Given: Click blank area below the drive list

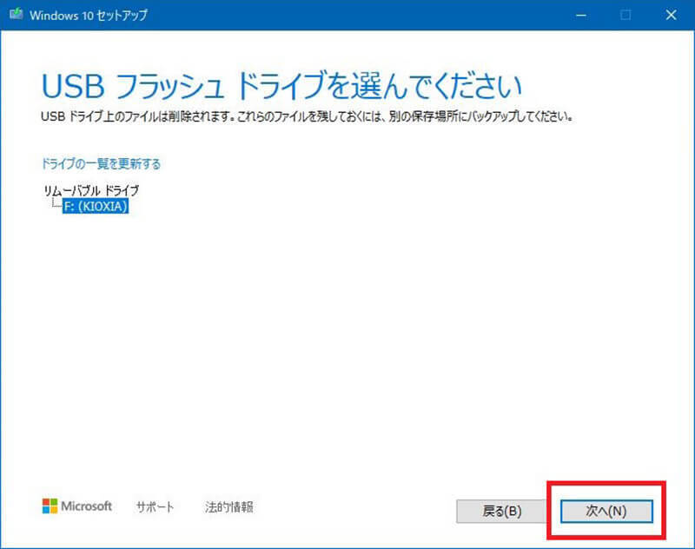Looking at the screenshot, I should pos(347,347).
